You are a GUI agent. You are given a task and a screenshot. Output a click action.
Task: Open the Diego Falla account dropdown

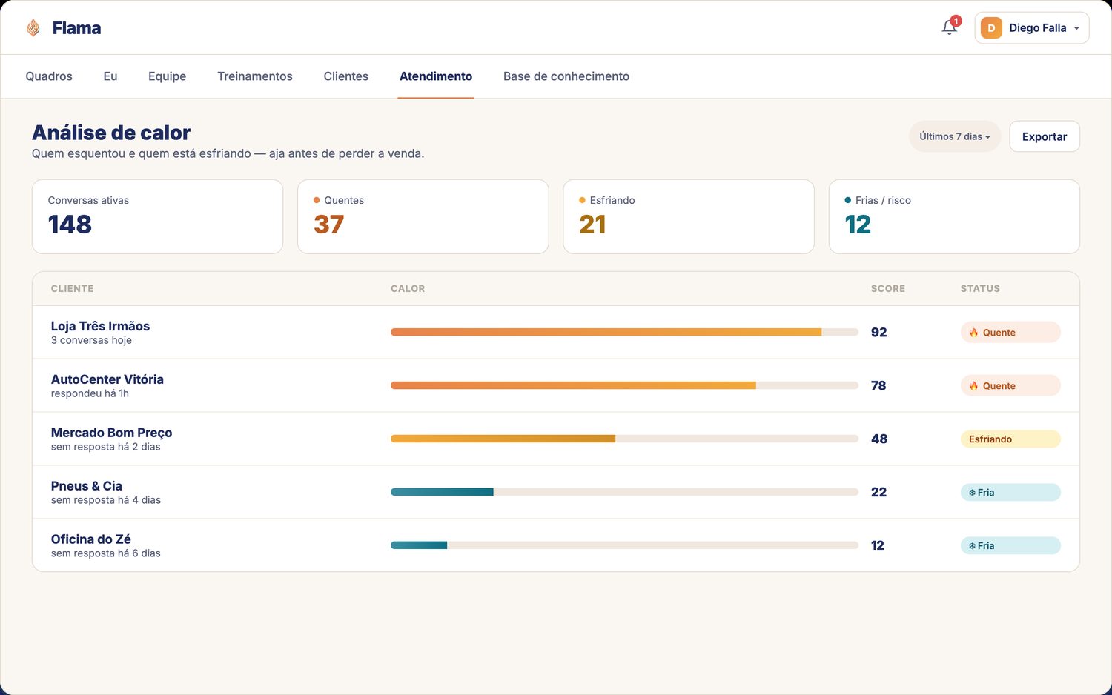click(x=1031, y=28)
